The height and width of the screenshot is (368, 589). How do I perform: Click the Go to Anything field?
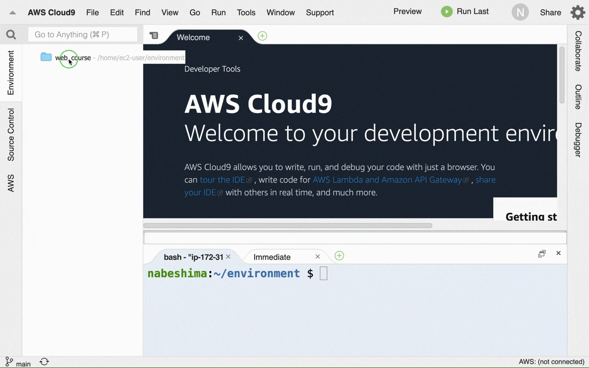click(83, 34)
